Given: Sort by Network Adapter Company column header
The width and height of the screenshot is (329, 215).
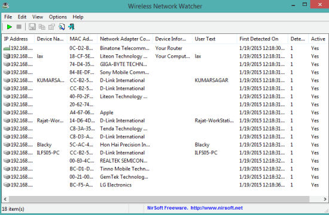Looking at the screenshot, I should pos(125,39).
